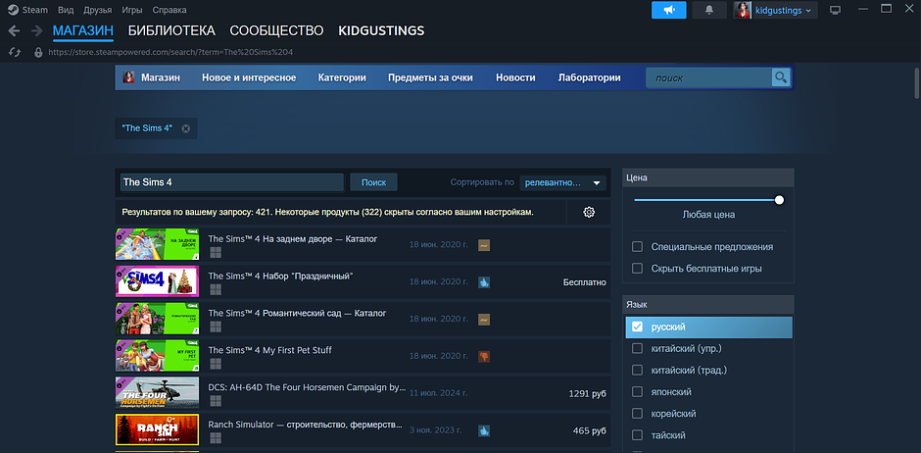Collapse the Цена filter header
This screenshot has height=453, width=921.
707,177
